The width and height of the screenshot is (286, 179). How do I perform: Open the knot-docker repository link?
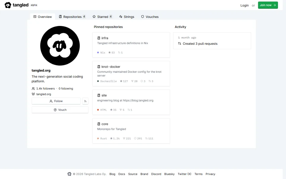[111, 67]
